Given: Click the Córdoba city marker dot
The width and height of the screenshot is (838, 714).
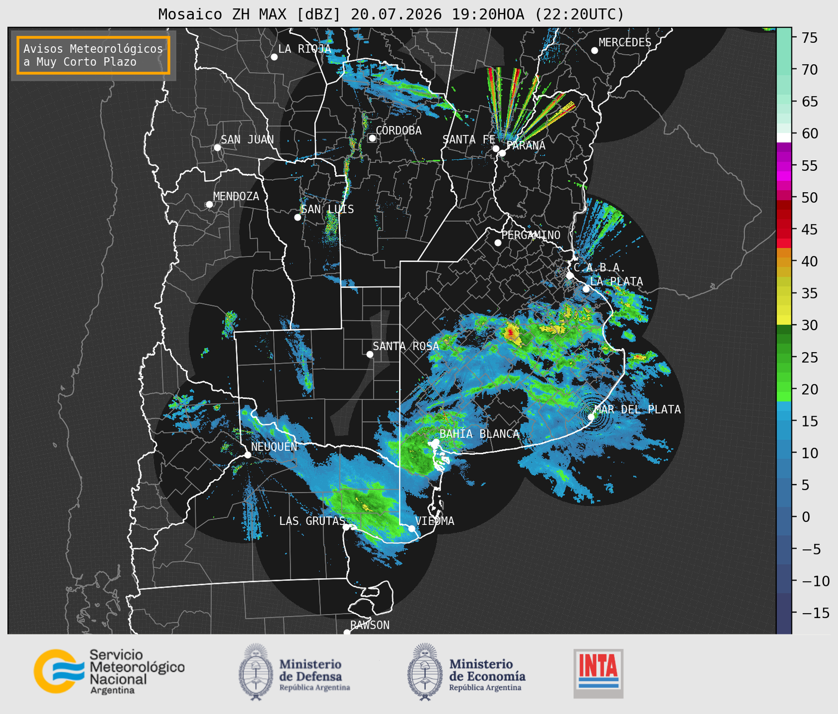Looking at the screenshot, I should [372, 138].
